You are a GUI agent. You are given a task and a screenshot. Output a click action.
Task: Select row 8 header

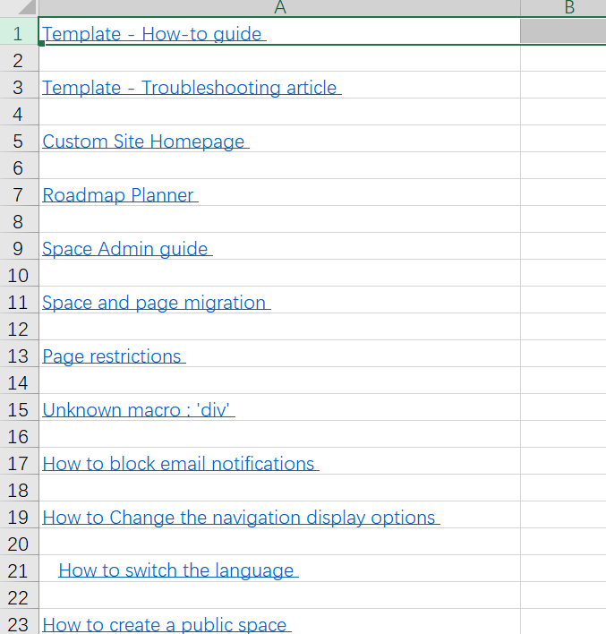coord(19,218)
